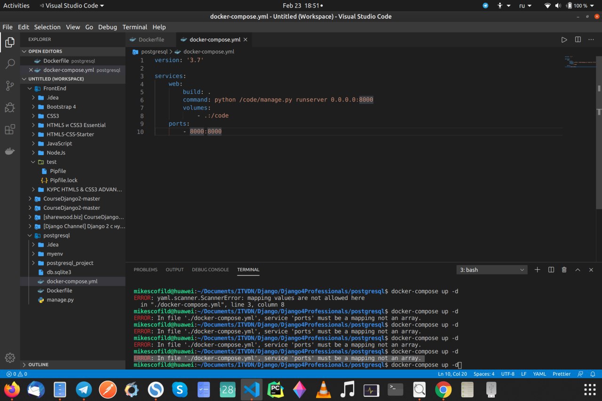
Task: Click the LF line ending status item
Action: pos(524,374)
